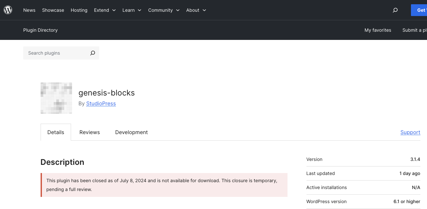
Task: Open the Submit a plugin link
Action: [x=415, y=30]
